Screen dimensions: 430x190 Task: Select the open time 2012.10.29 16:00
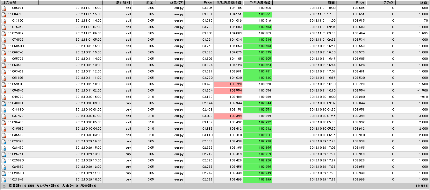point(89,141)
